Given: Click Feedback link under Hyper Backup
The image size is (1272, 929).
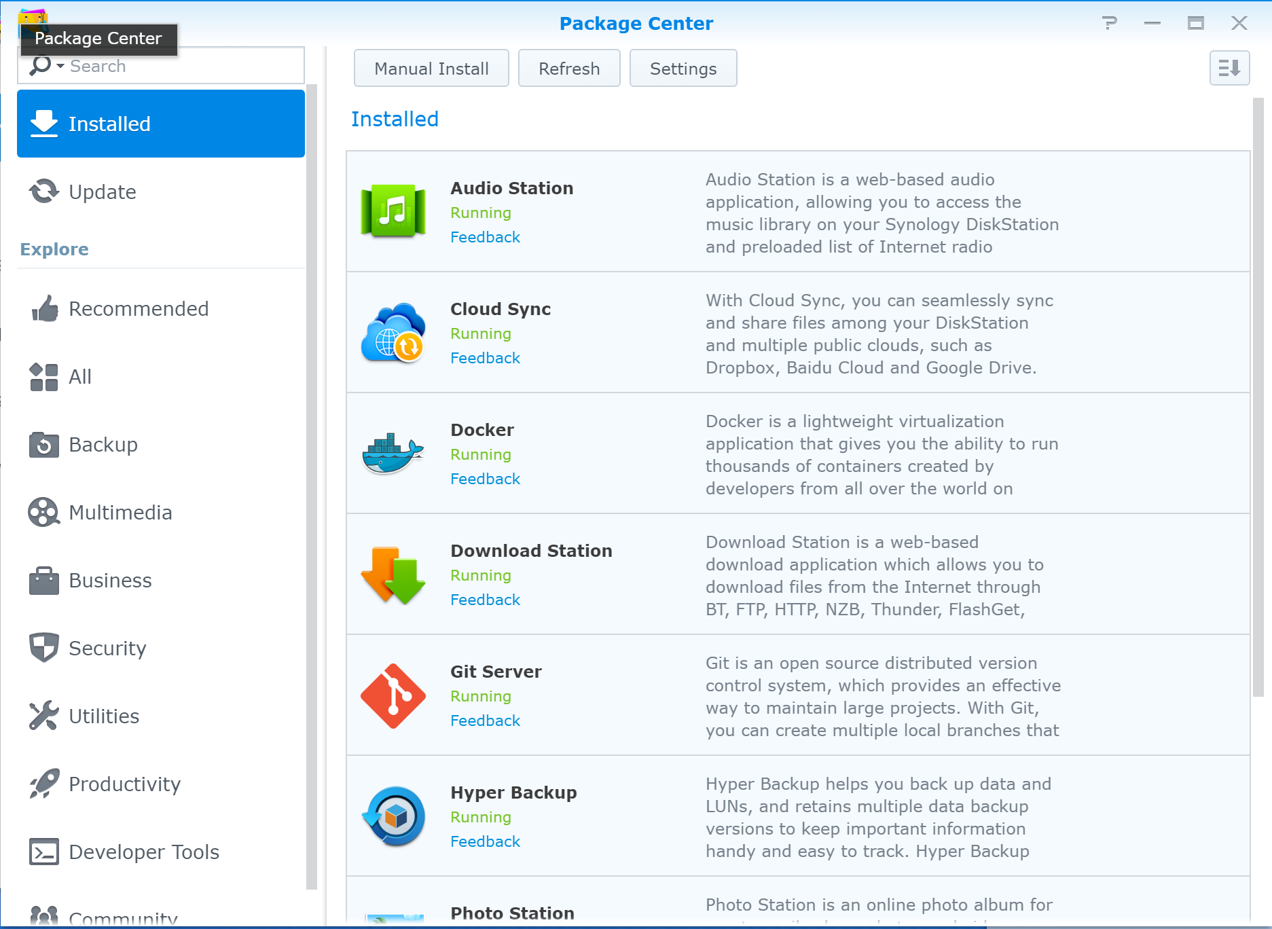Looking at the screenshot, I should (485, 841).
